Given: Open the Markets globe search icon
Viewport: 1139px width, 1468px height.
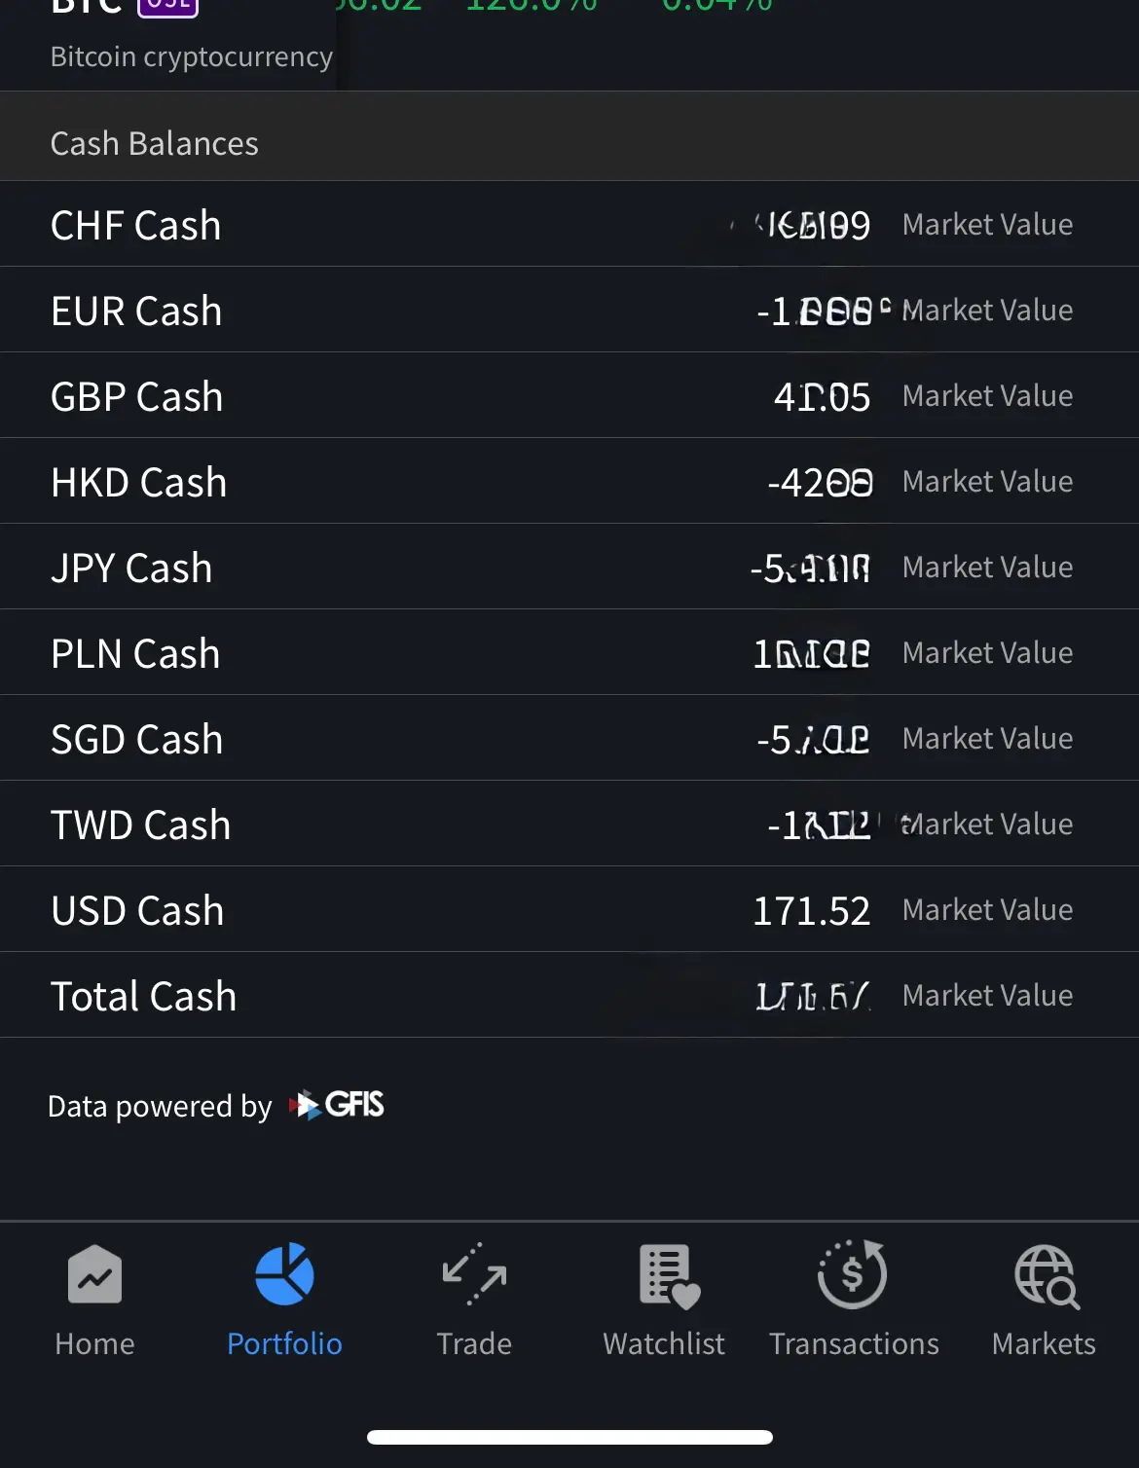Looking at the screenshot, I should 1047,1276.
